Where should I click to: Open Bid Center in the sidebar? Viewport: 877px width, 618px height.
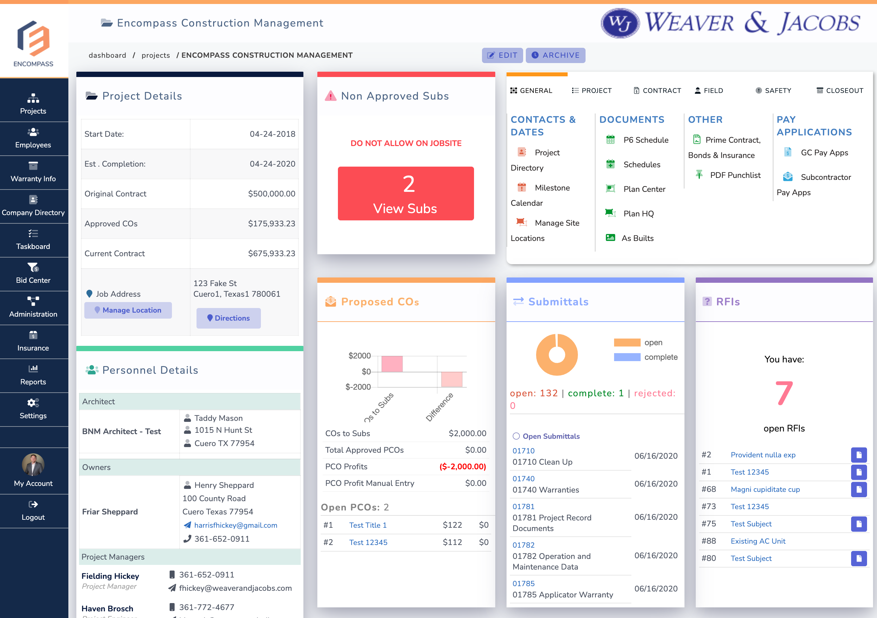(x=33, y=273)
